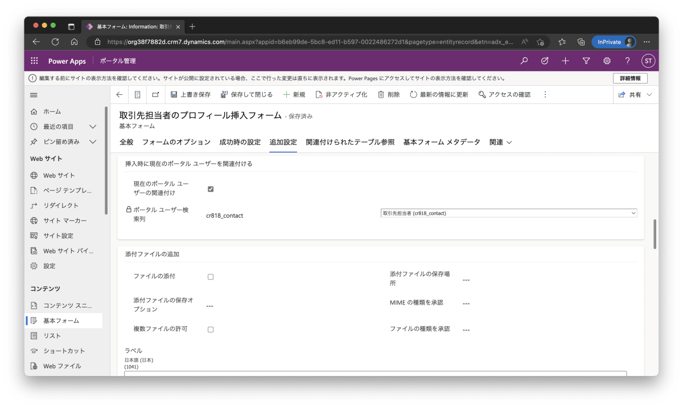Viewport: 683px width, 408px height.
Task: Open new browser tab
Action: [x=192, y=26]
